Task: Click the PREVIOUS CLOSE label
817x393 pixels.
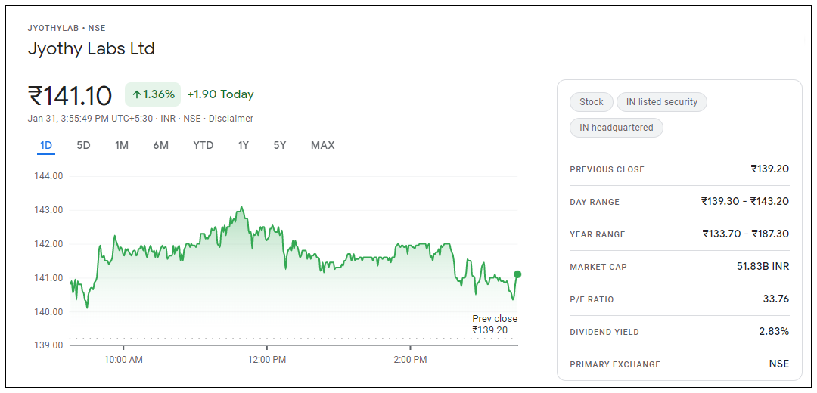Action: (607, 170)
